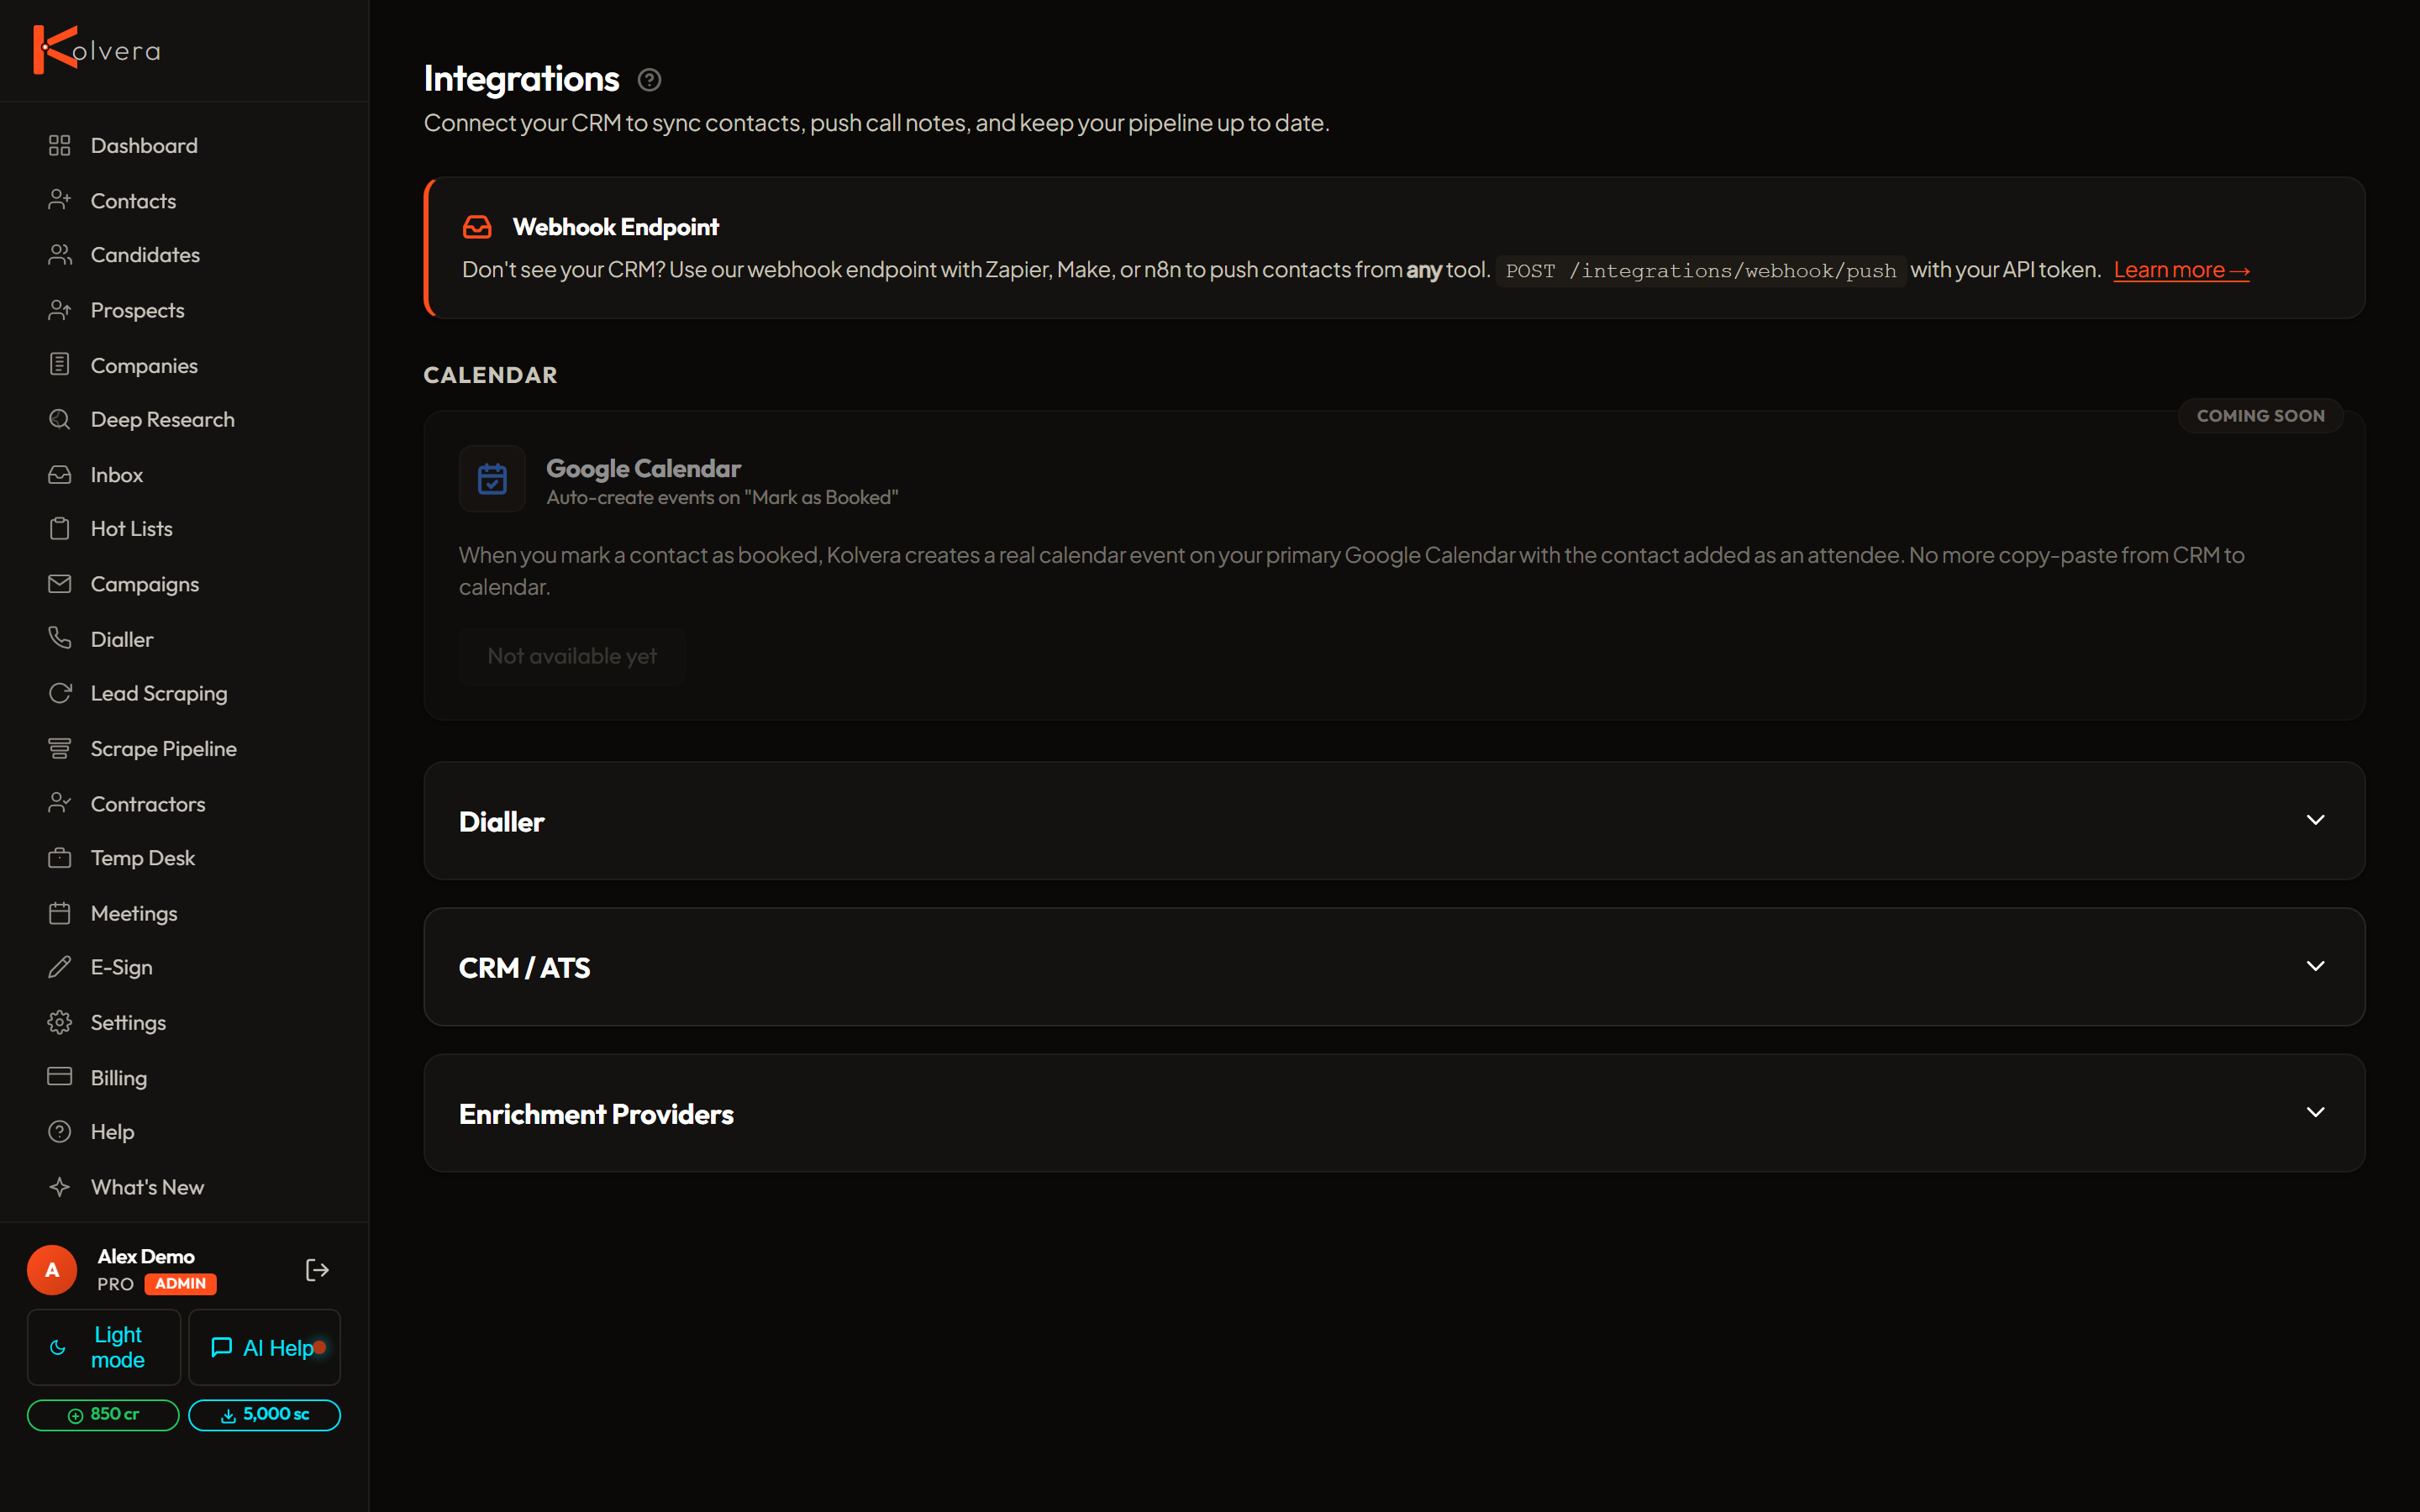Click the Webhook Endpoint inbox icon
Viewport: 2420px width, 1512px height.
(477, 227)
